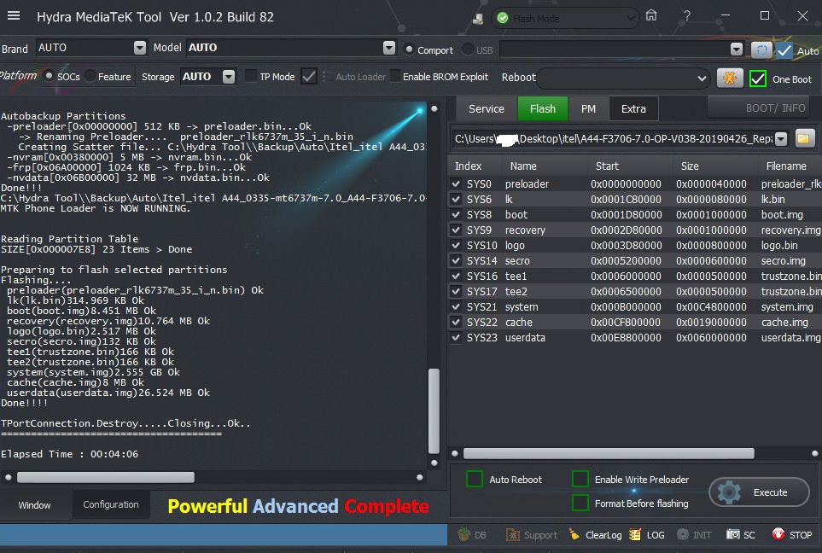
Task: Select the SOCs radio option
Action: (49, 76)
